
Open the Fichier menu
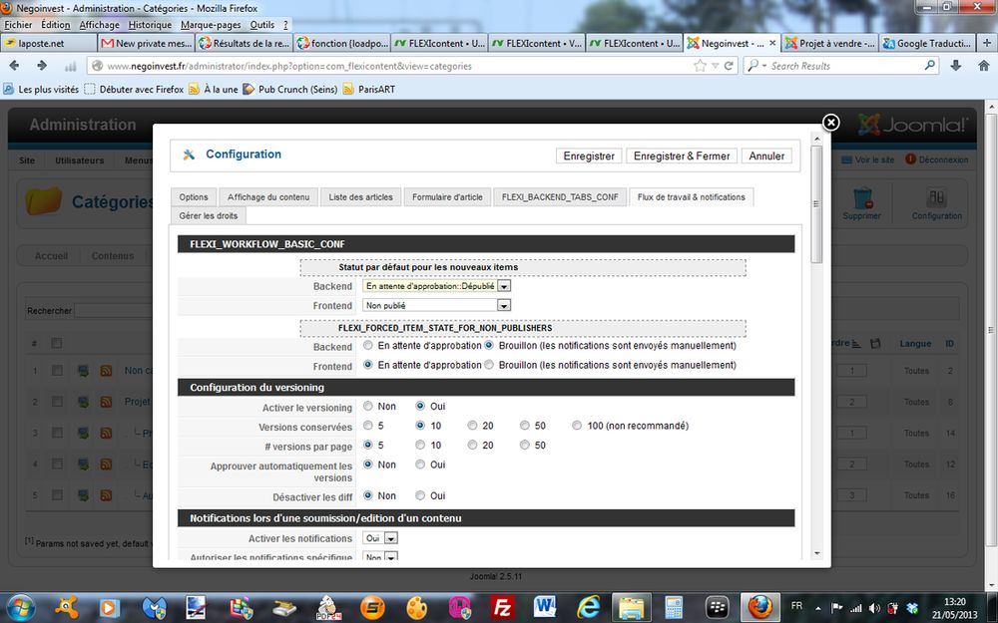pyautogui.click(x=18, y=25)
